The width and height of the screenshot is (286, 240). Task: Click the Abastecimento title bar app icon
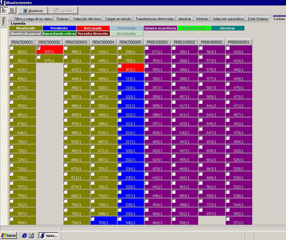click(3, 3)
